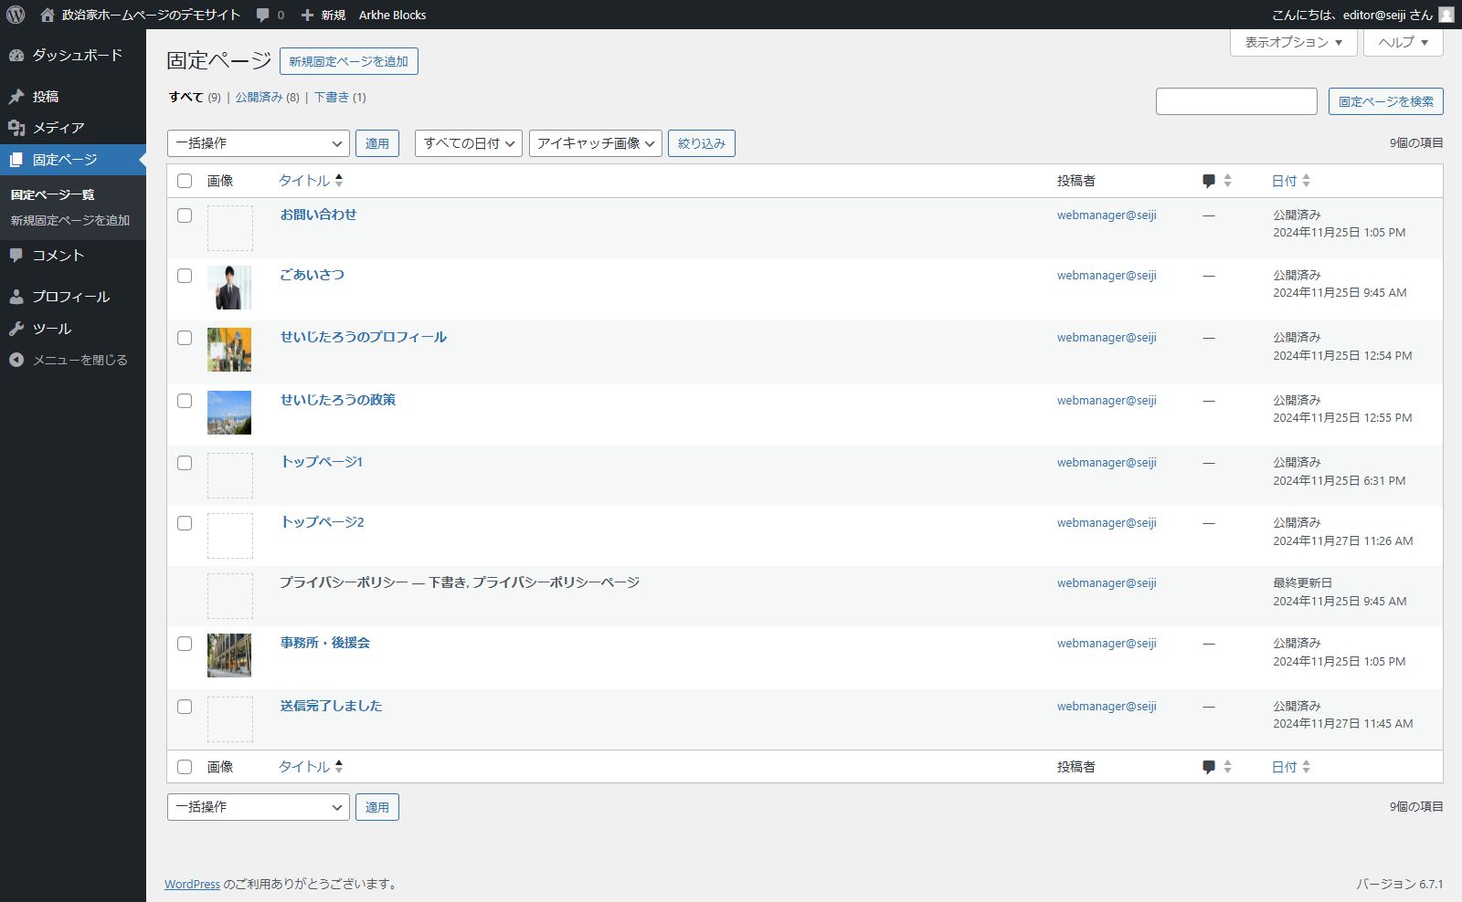This screenshot has height=902, width=1462.
Task: Check the トップページ1 page row
Action: [x=185, y=463]
